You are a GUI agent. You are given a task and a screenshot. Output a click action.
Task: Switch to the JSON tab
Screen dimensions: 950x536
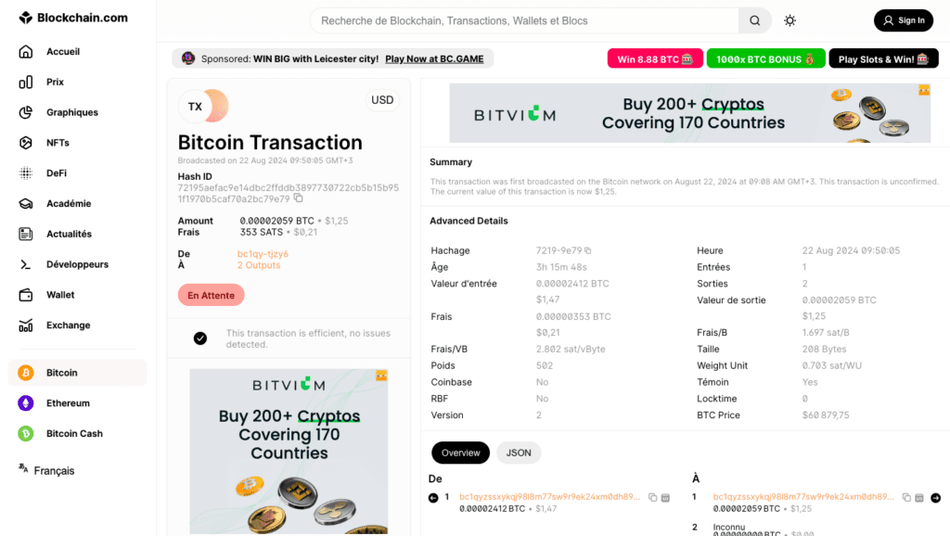(519, 453)
